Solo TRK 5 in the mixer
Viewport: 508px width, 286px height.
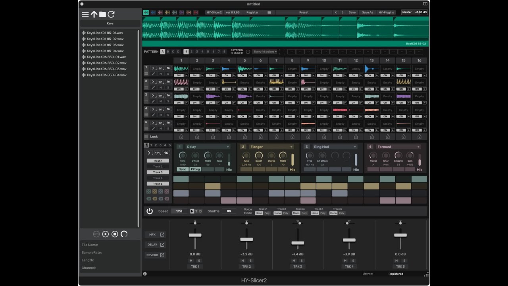404,261
